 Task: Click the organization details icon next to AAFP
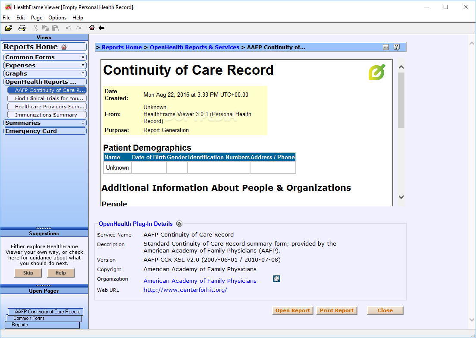click(x=276, y=279)
